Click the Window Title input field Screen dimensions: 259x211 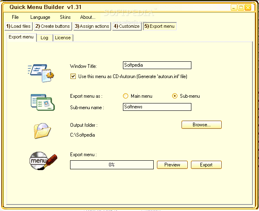point(157,65)
